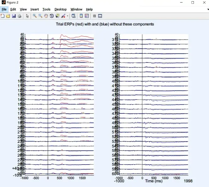Open the Tools menu

46,9
